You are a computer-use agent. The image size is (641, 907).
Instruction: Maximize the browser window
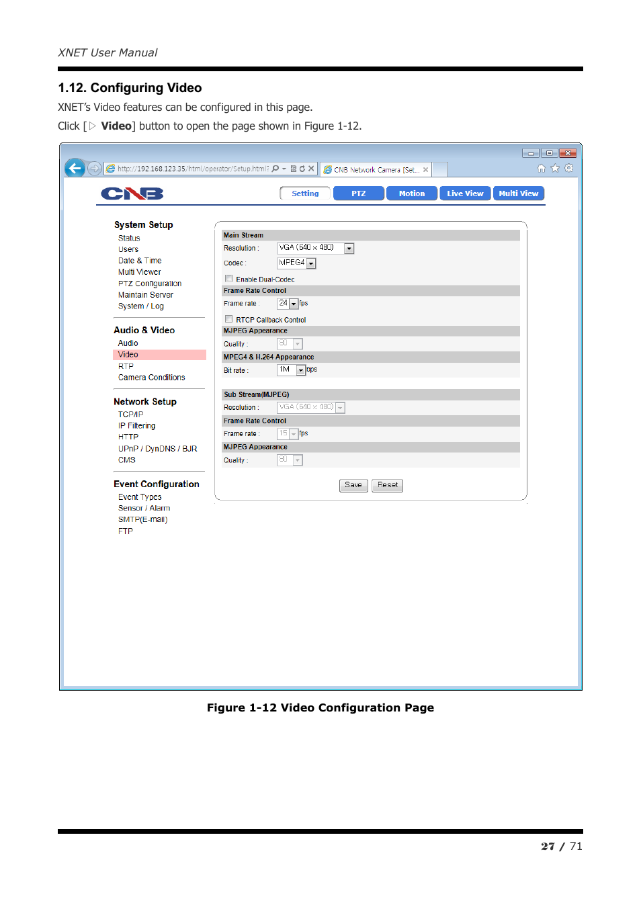tap(549, 153)
